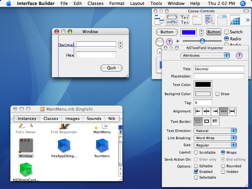Open the Classes menu
The height and width of the screenshot is (189, 252).
click(95, 3)
